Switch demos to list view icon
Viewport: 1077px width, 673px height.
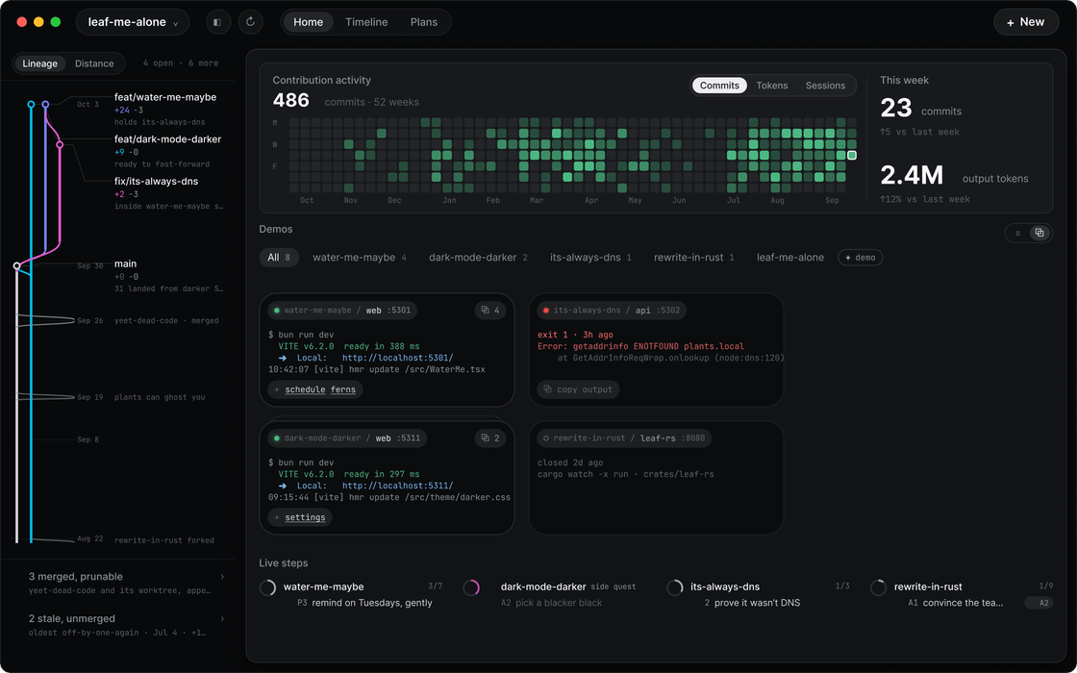click(1018, 233)
